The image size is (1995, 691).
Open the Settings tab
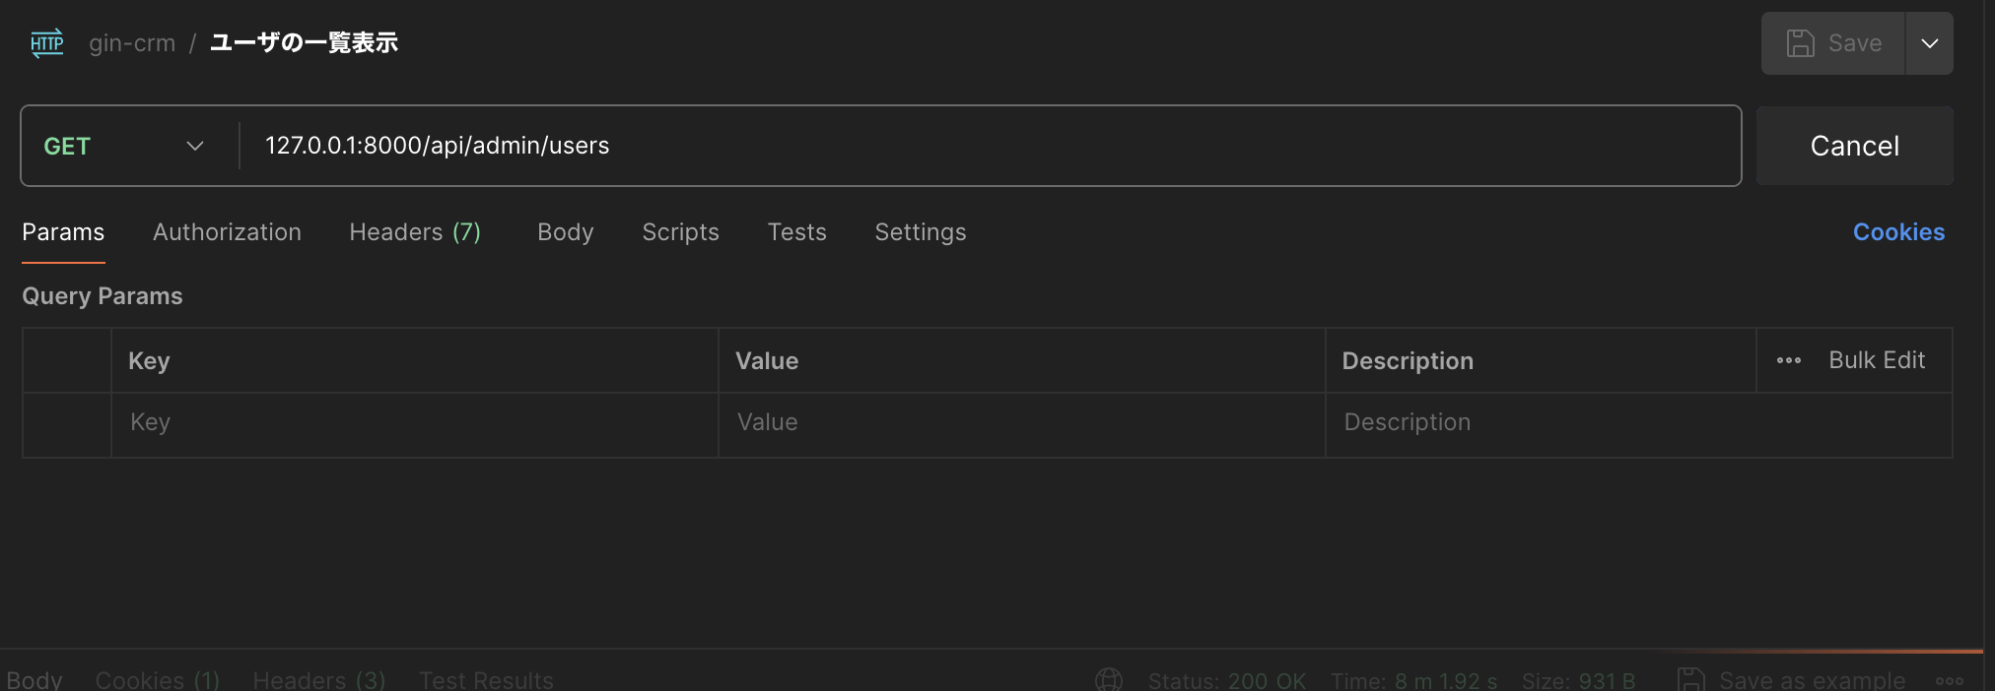tap(920, 232)
